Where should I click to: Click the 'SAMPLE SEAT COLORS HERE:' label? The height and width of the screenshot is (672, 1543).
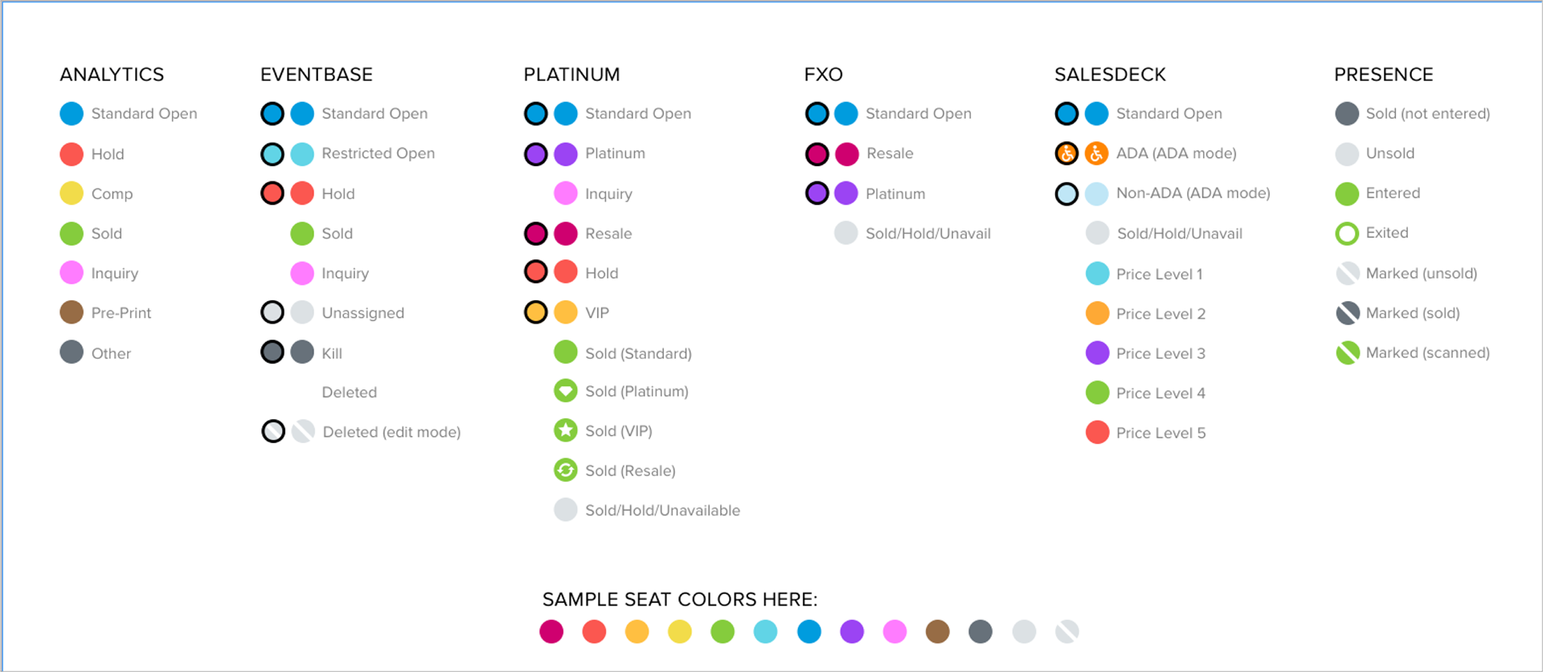pyautogui.click(x=680, y=600)
